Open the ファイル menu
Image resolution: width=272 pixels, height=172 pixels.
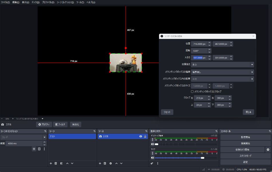pyautogui.click(x=5, y=2)
